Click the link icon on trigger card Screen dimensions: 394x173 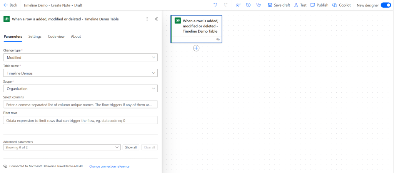point(218,40)
